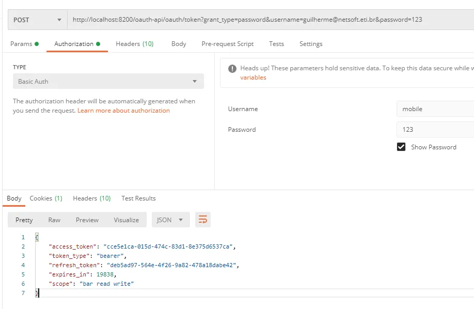474x309 pixels.
Task: Switch to Visualize response view
Action: coord(127,220)
